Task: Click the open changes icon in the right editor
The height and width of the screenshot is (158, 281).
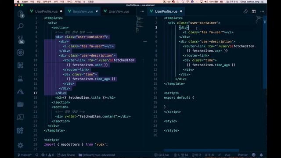Action: tap(245, 11)
